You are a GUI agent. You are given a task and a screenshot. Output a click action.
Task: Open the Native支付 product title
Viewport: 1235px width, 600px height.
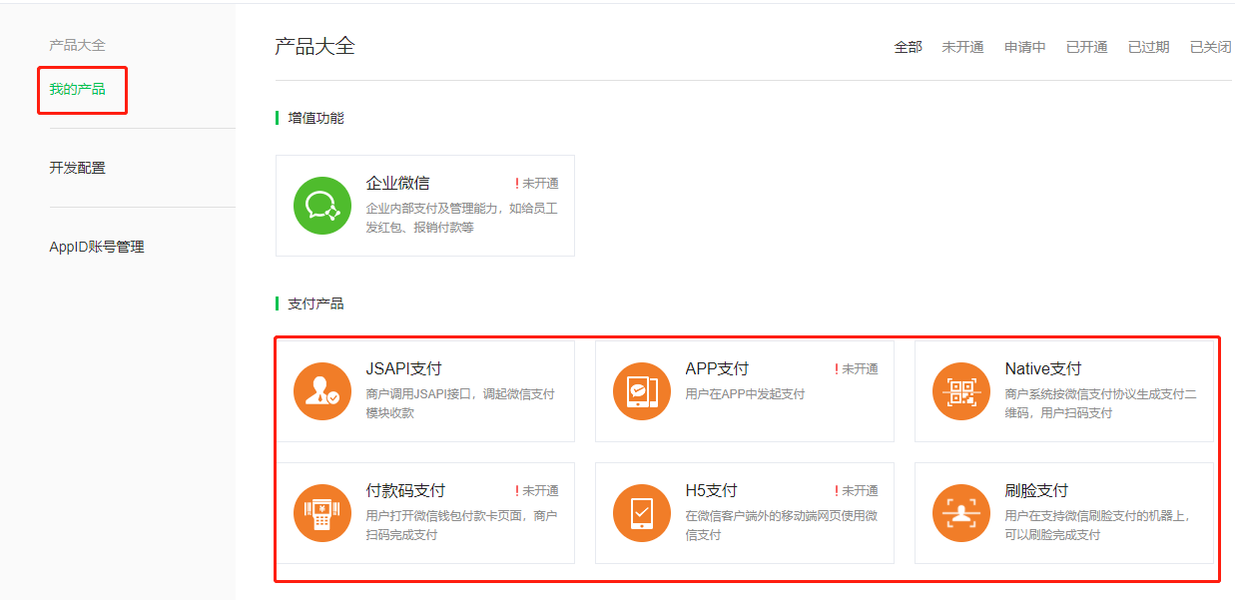1043,368
